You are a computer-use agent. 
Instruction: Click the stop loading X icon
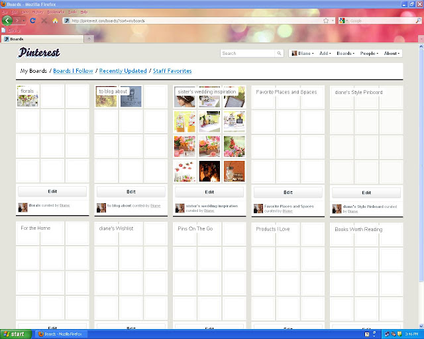[44, 21]
